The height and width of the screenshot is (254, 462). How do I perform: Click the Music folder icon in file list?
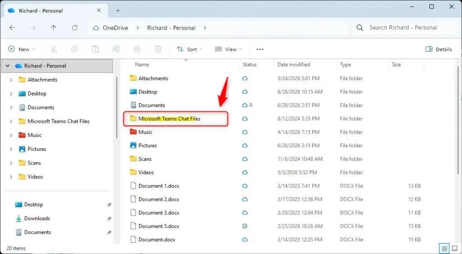pos(133,132)
